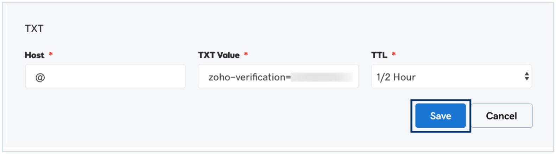Click the Host field label
The height and width of the screenshot is (154, 556).
pos(34,55)
